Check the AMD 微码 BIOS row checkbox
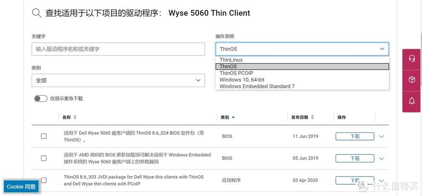The width and height of the screenshot is (422, 196). coord(44,158)
